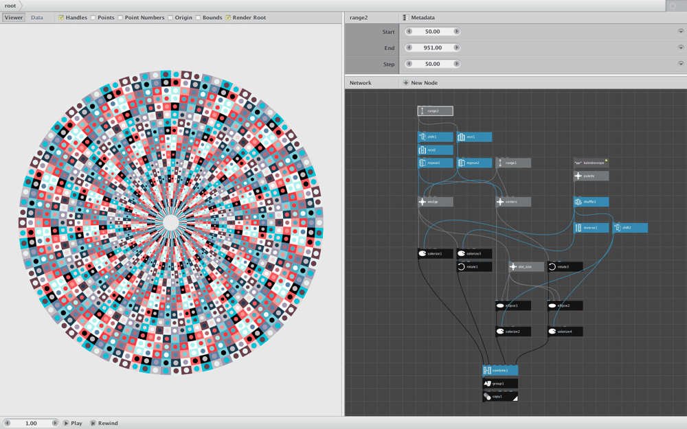Open the Start parameter options menu

point(681,32)
